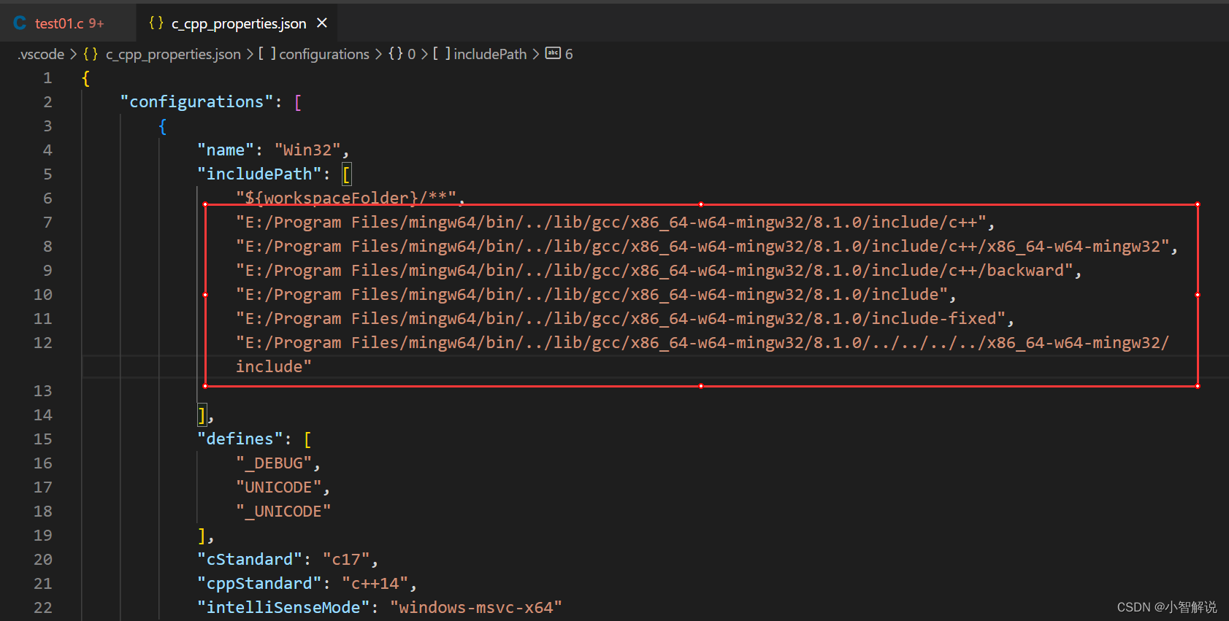
Task: Click the path ending in c++/backward"
Action: (654, 271)
